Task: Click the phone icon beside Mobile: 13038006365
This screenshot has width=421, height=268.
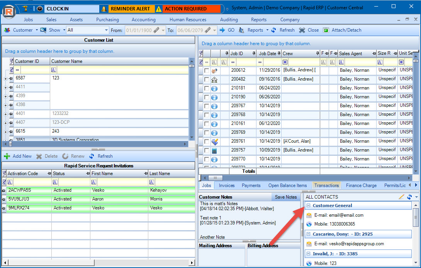Action: click(x=309, y=224)
